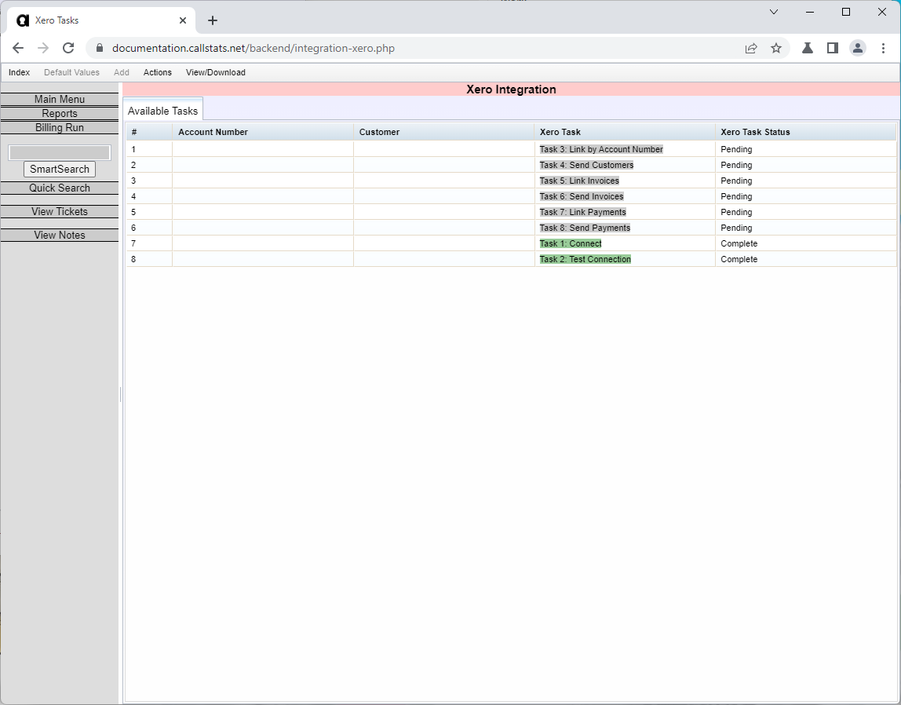The image size is (901, 705).
Task: Expand the browser tab search chevron
Action: coord(774,12)
